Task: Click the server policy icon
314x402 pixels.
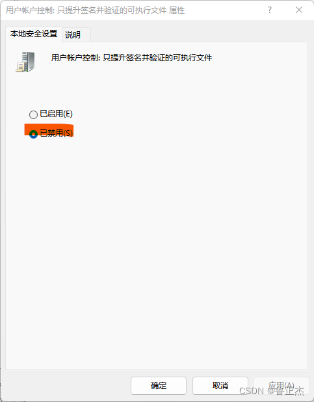Action: [25, 62]
